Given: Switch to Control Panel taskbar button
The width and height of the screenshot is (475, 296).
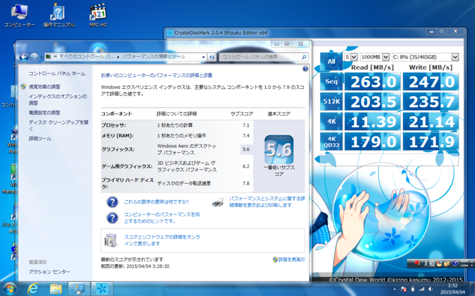Looking at the screenshot, I should click(x=79, y=289).
